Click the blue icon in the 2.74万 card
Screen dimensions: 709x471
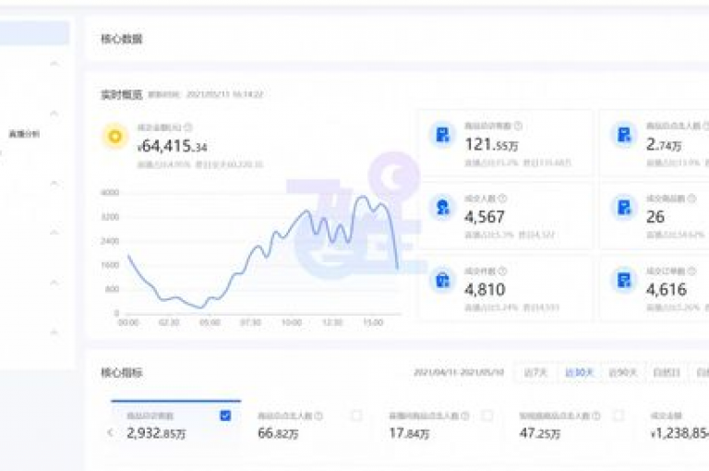click(x=624, y=135)
